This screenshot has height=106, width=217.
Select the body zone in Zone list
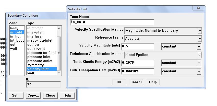coord(14,28)
